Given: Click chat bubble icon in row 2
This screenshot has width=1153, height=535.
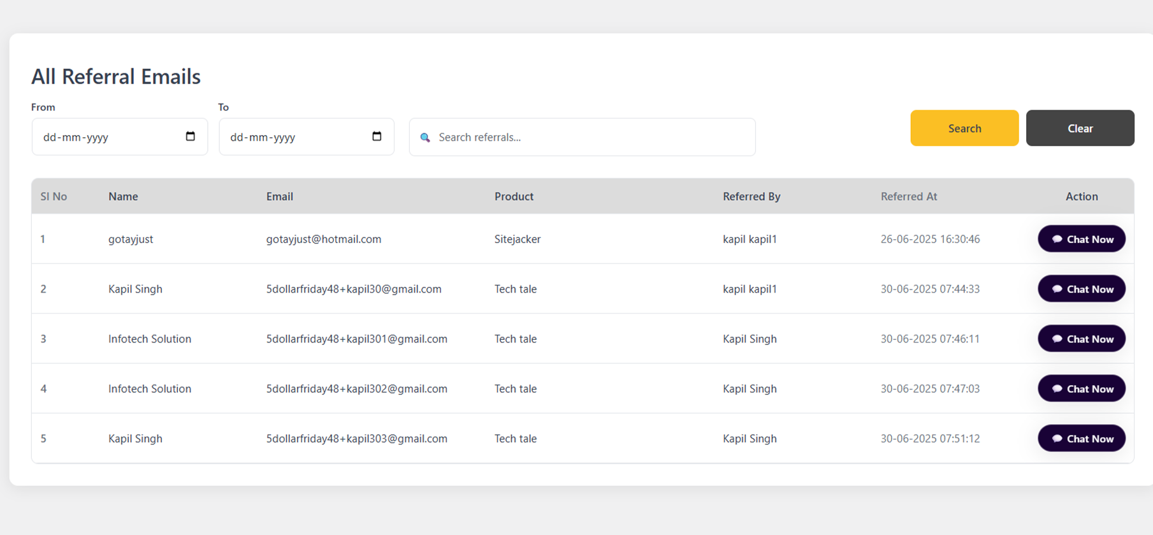Looking at the screenshot, I should click(1057, 289).
